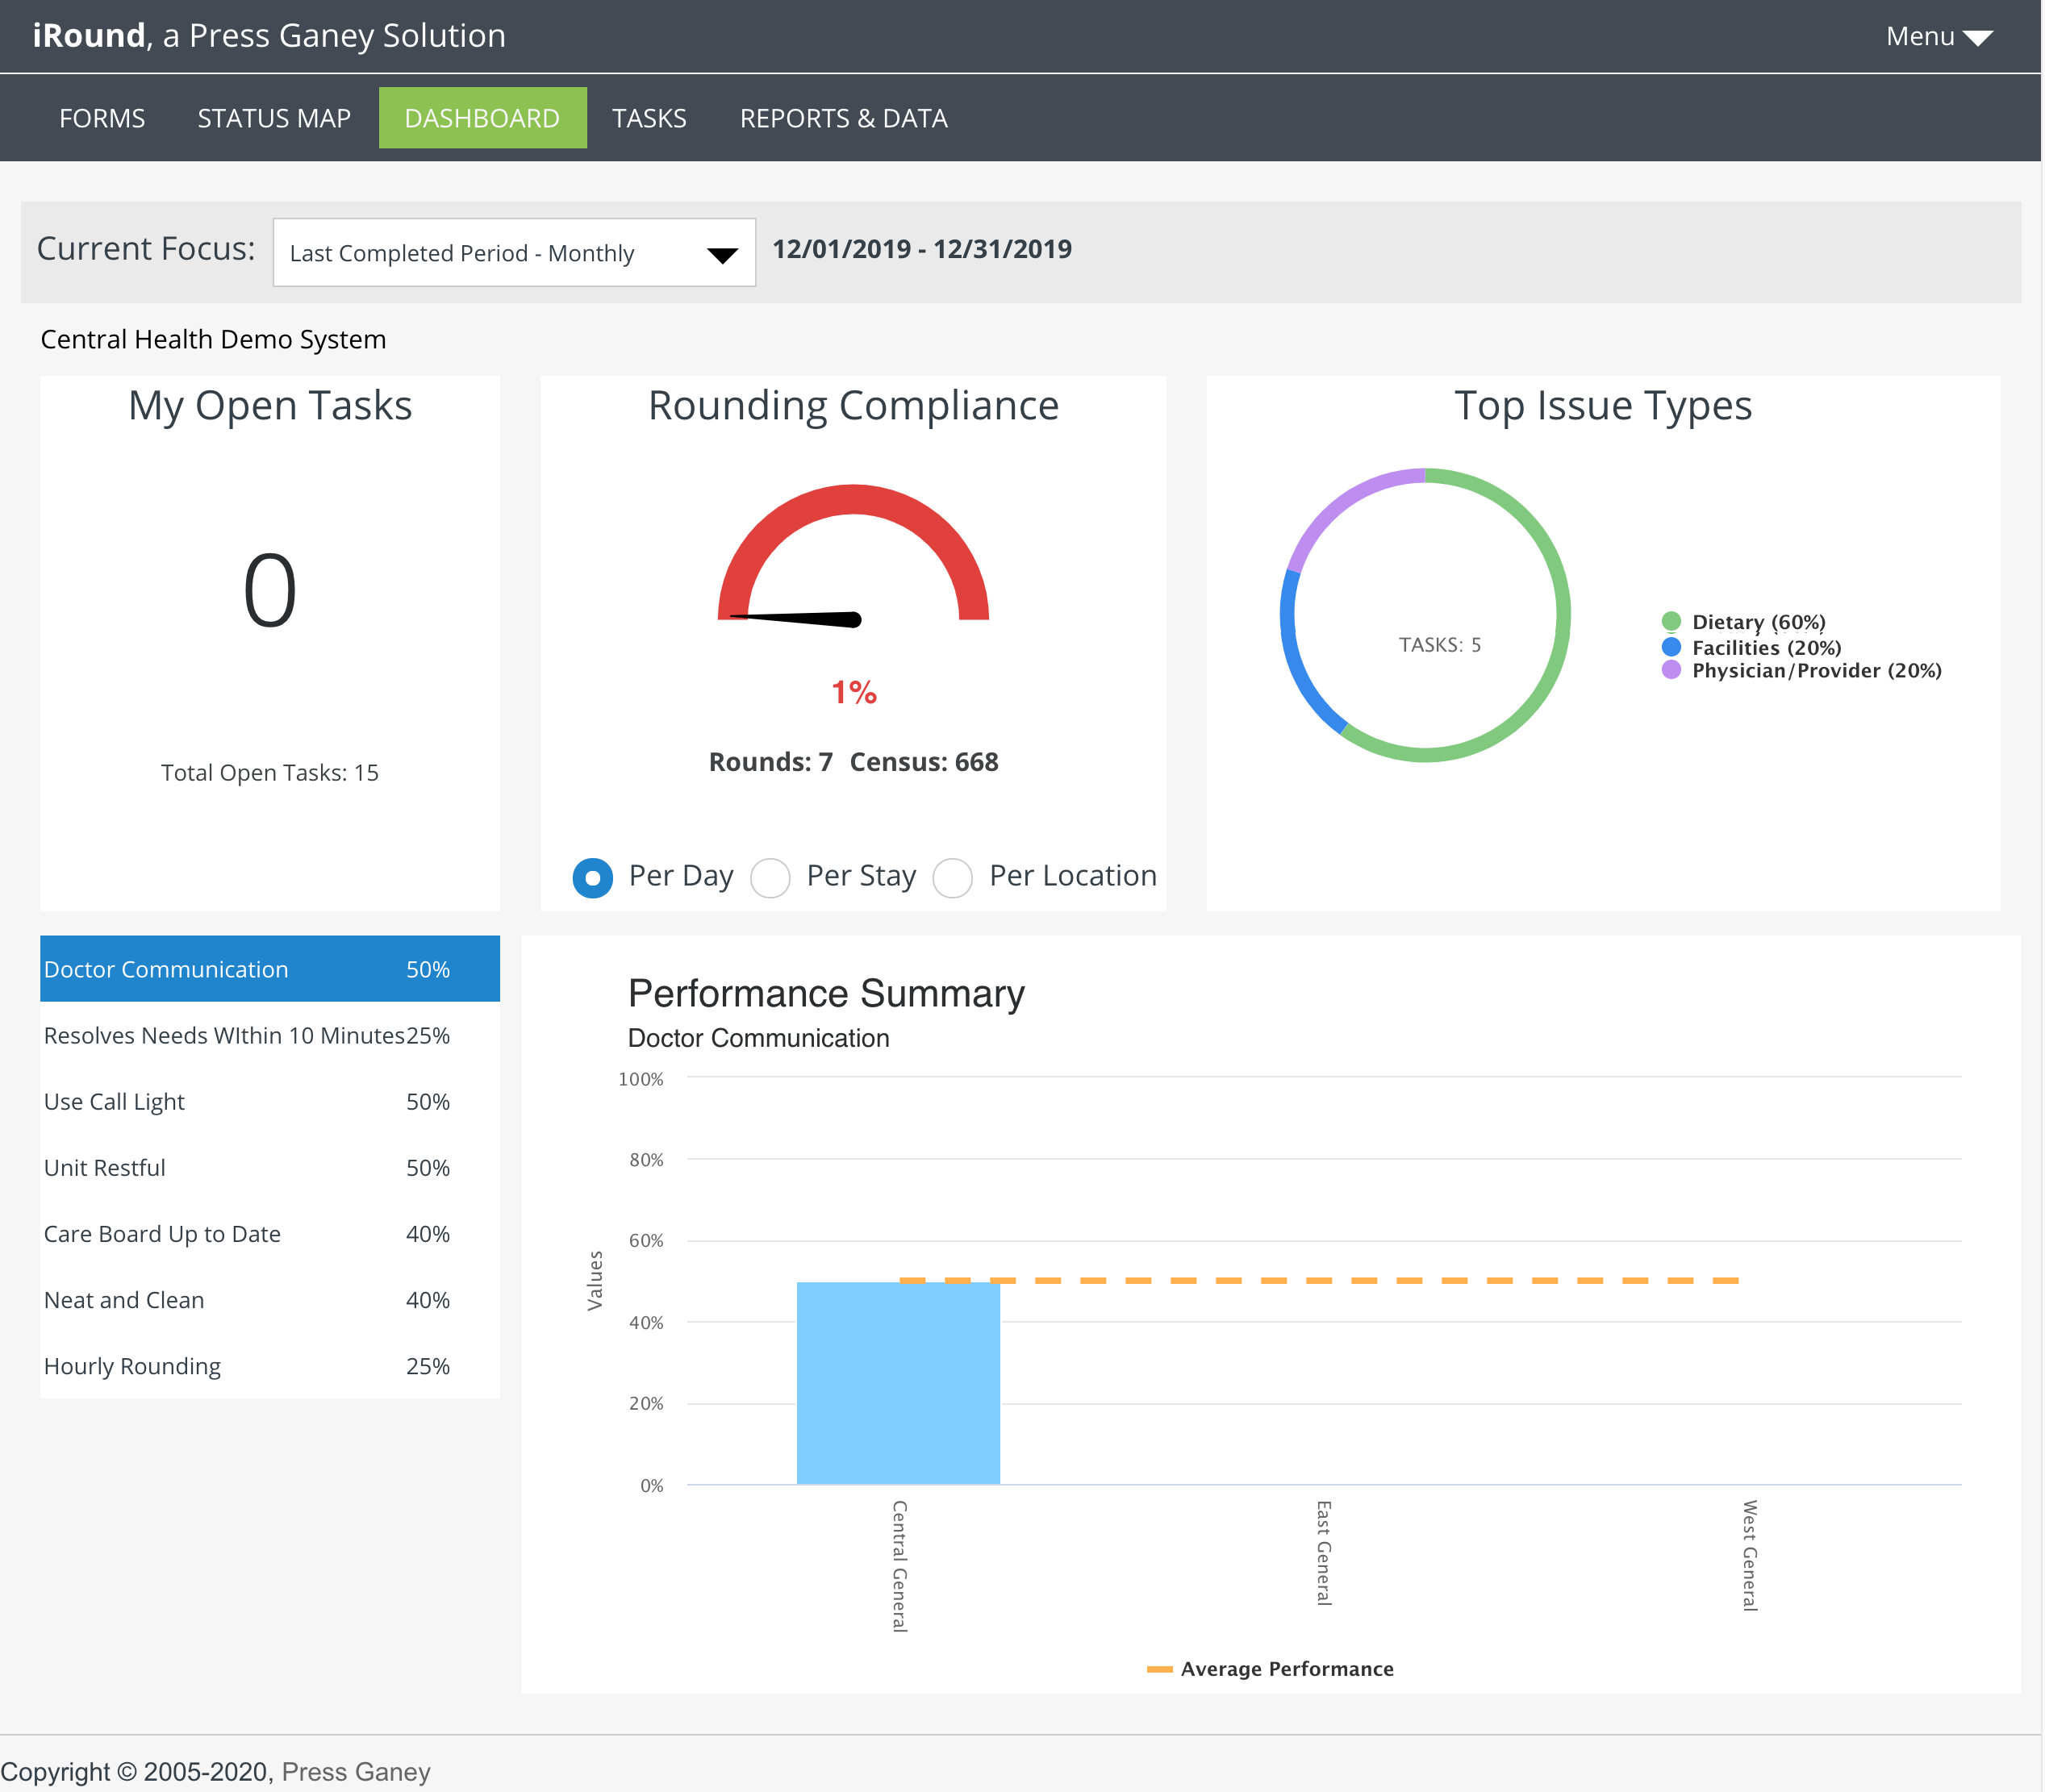Click the 1% compliance value
Viewport: 2045px width, 1792px height.
click(x=854, y=692)
